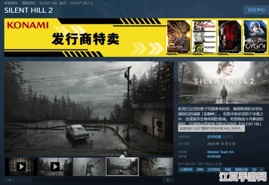Select the 3D tag
This screenshot has width=269, height=185.
254,170
